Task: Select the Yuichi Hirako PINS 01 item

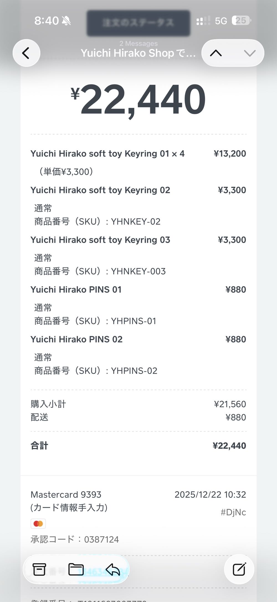Action: pyautogui.click(x=76, y=290)
